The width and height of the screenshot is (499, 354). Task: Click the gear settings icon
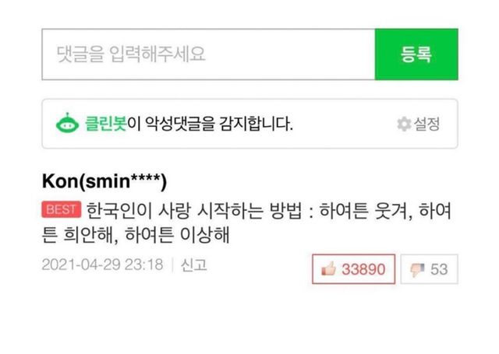coord(404,124)
